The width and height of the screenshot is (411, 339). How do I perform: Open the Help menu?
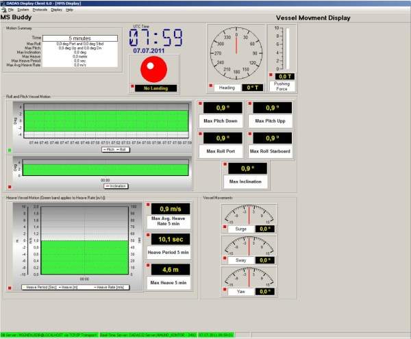69,10
